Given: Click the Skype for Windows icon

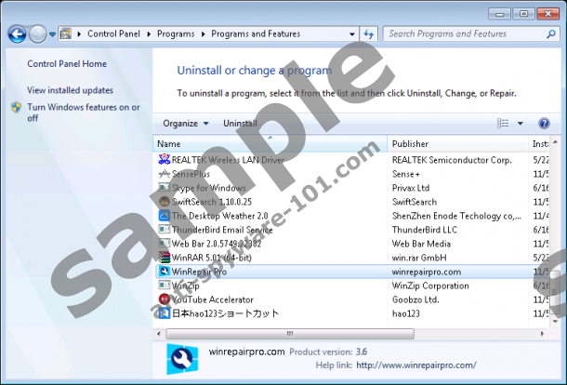Looking at the screenshot, I should pos(164,188).
